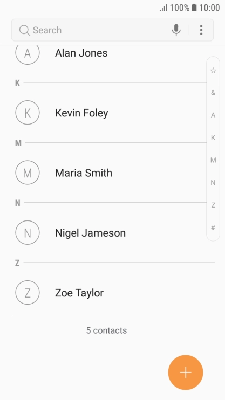
Task: Open Nigel Jameson contact name
Action: pos(91,233)
